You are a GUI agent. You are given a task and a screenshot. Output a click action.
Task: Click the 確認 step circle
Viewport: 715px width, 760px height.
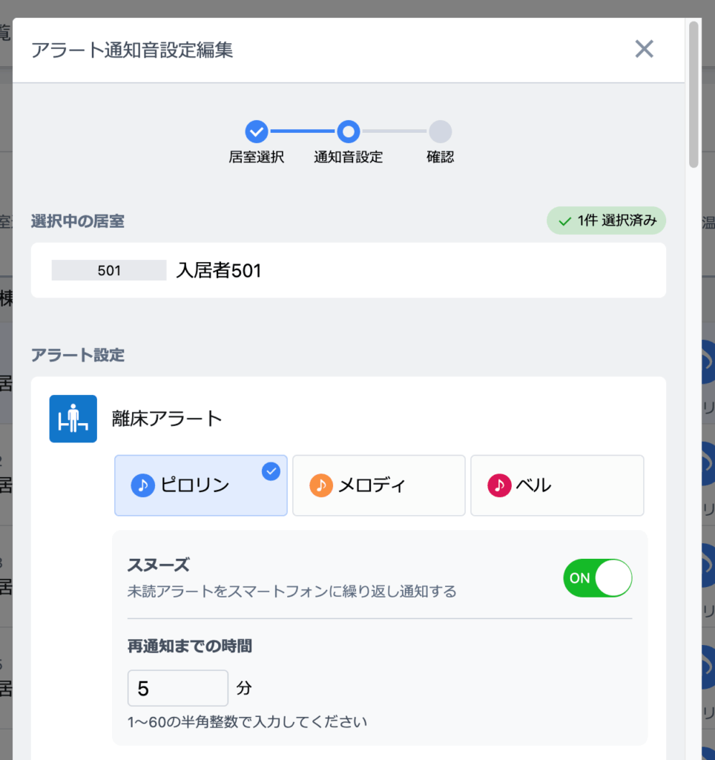pyautogui.click(x=440, y=132)
